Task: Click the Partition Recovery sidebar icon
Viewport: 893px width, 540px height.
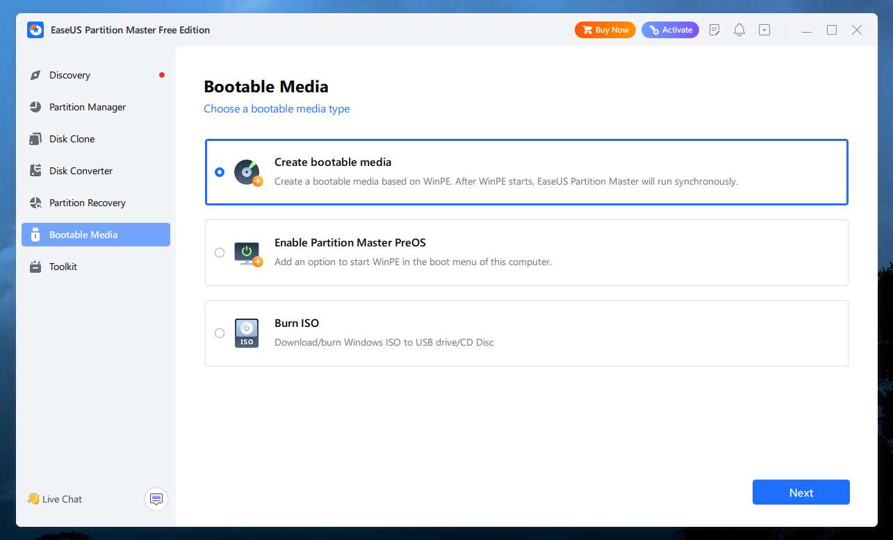Action: (x=35, y=203)
